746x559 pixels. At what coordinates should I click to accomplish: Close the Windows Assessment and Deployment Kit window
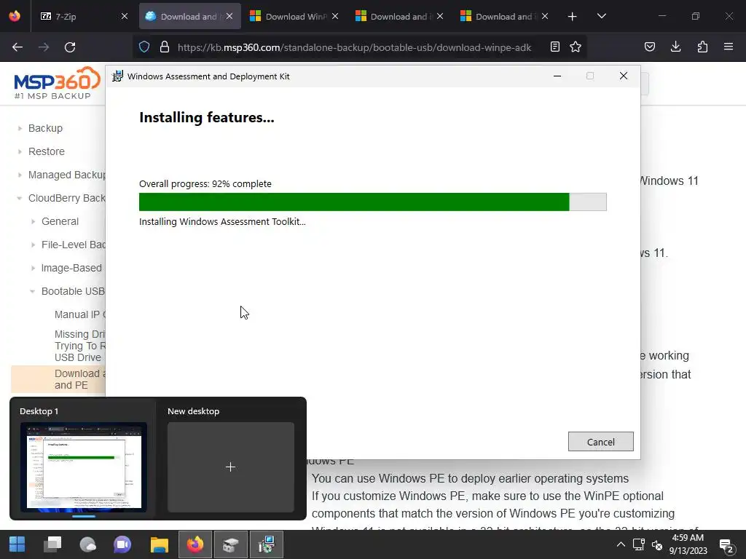coord(624,76)
